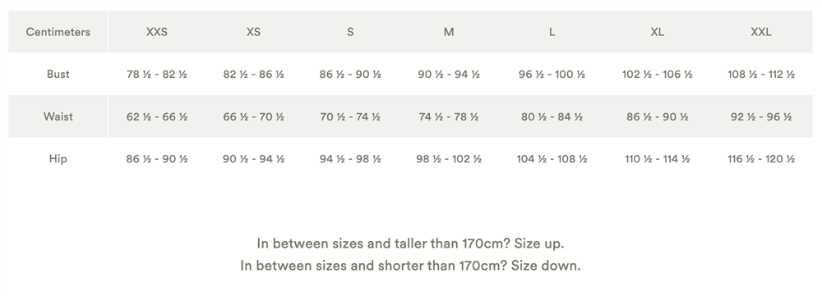Click the Bust row label
This screenshot has height=296, width=822.
click(58, 75)
